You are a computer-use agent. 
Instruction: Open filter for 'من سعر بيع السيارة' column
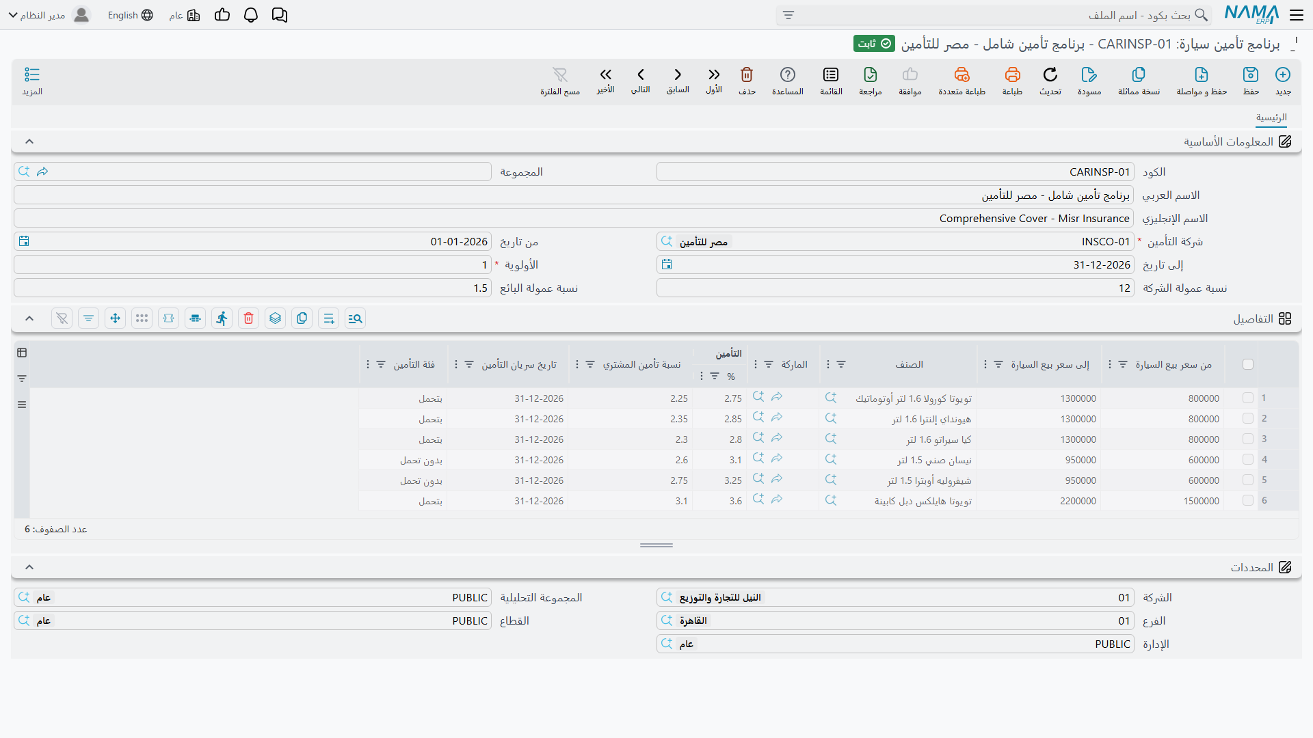click(x=1123, y=364)
